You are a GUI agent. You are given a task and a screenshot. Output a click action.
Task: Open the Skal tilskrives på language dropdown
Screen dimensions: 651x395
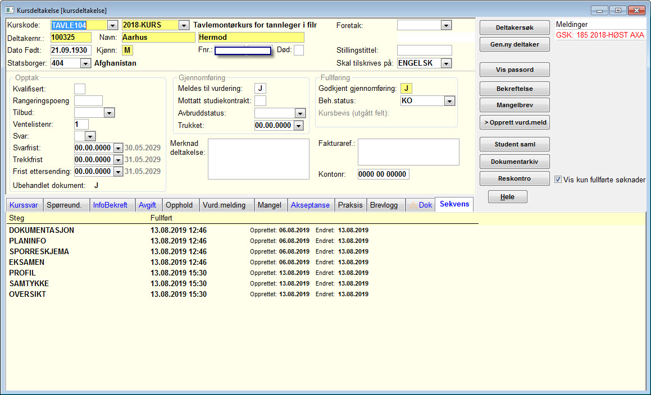[x=447, y=63]
